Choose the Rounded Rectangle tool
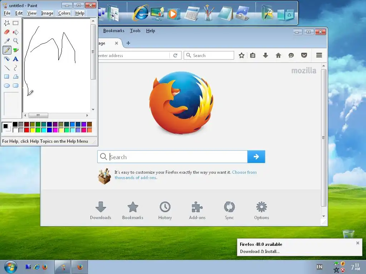The width and height of the screenshot is (366, 274). click(16, 86)
